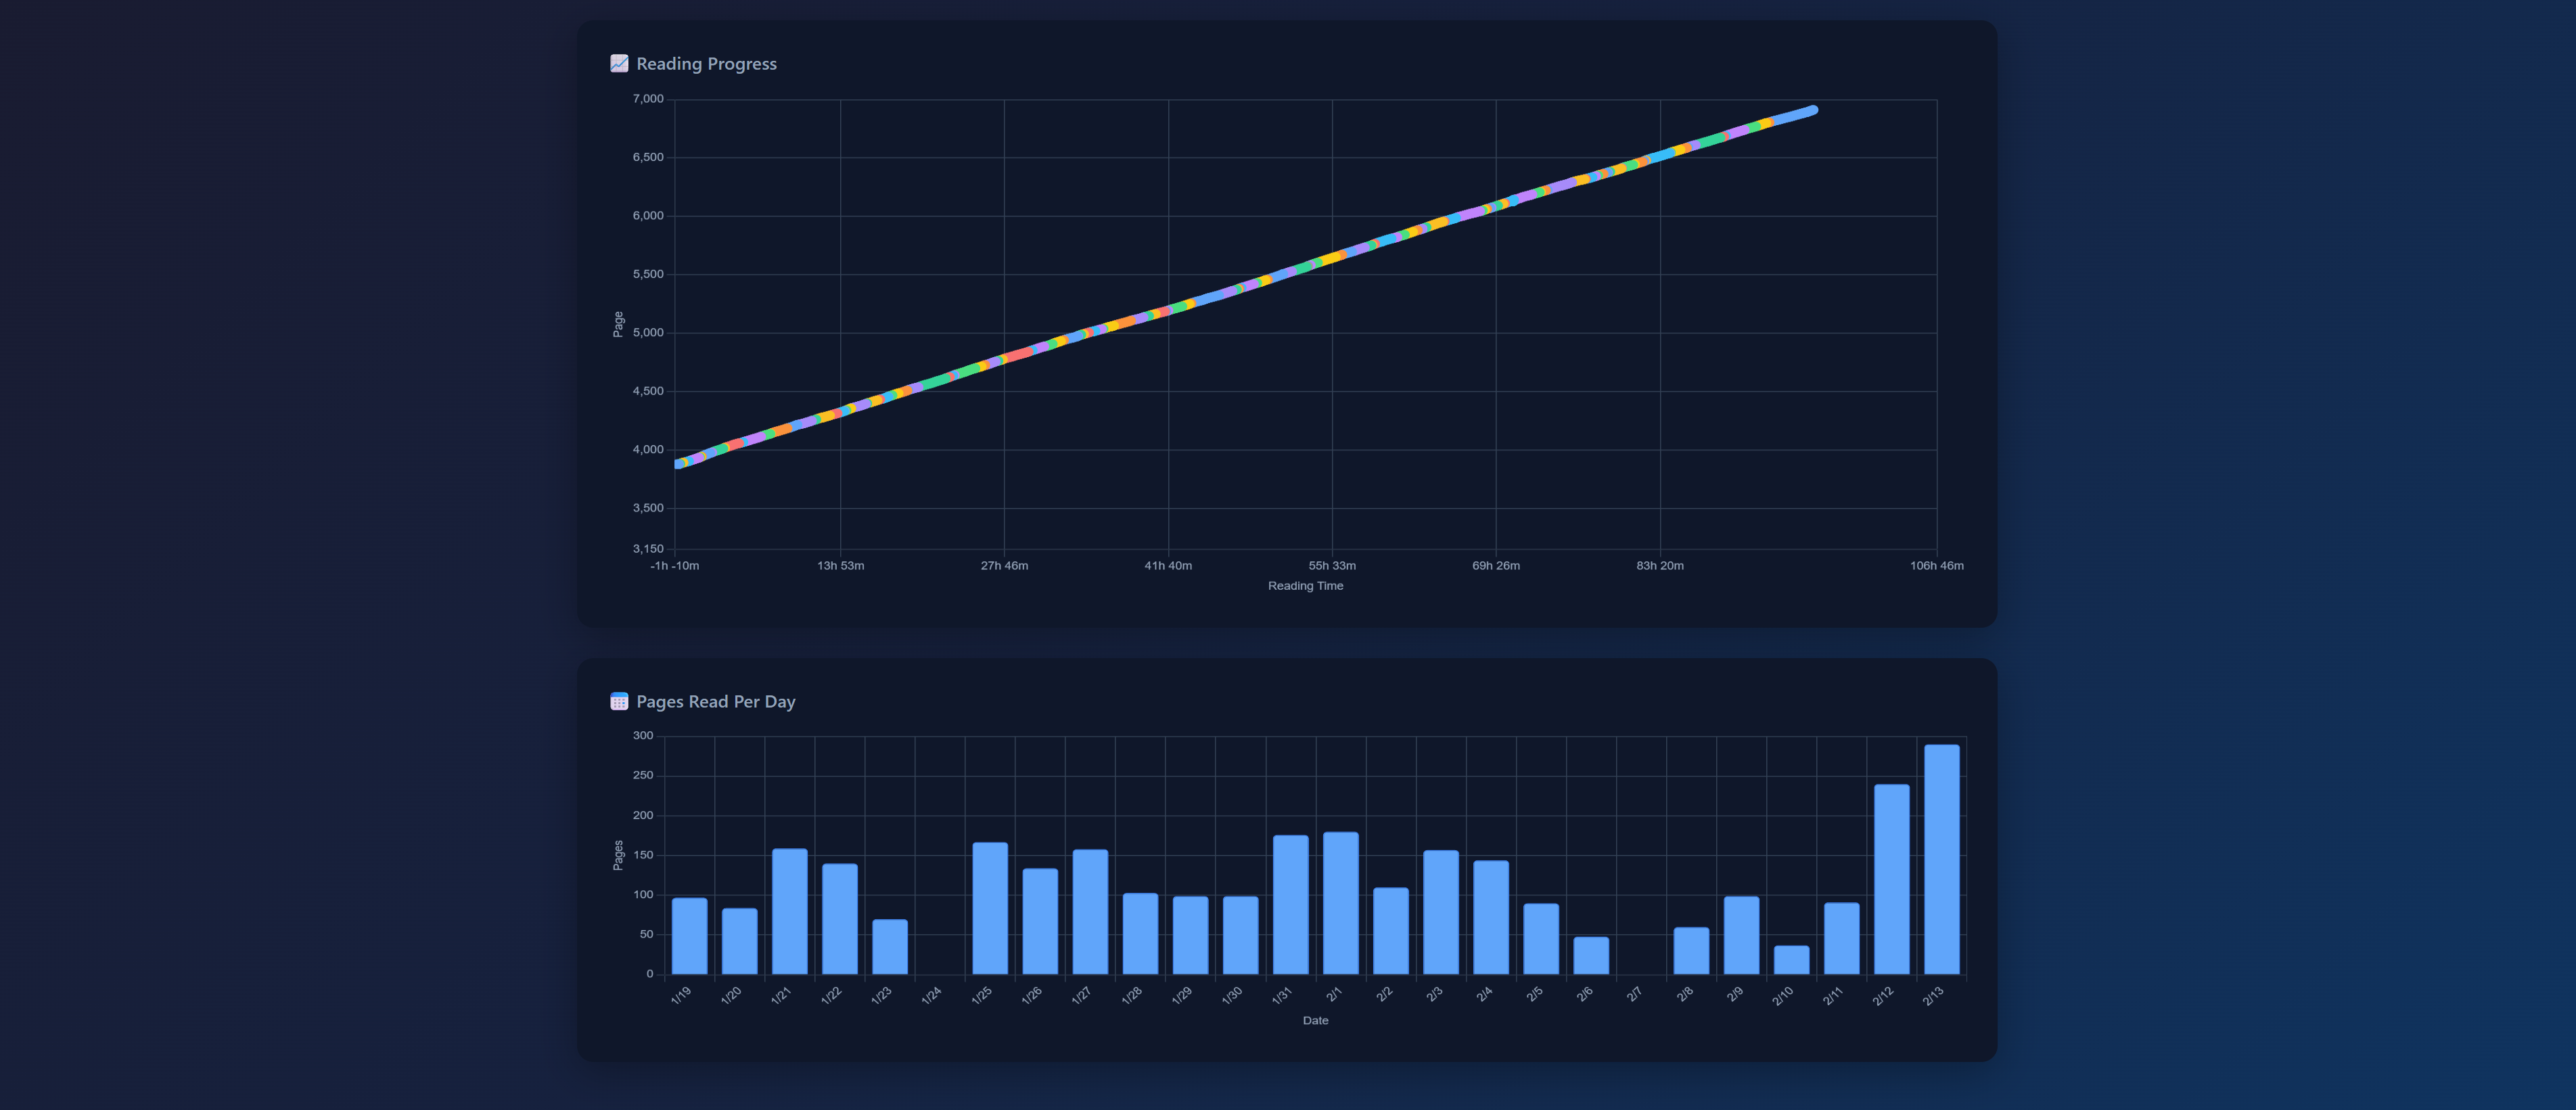Screen dimensions: 2576x1110
Task: Click the Pages Read Per Day calendar icon
Action: coord(619,702)
